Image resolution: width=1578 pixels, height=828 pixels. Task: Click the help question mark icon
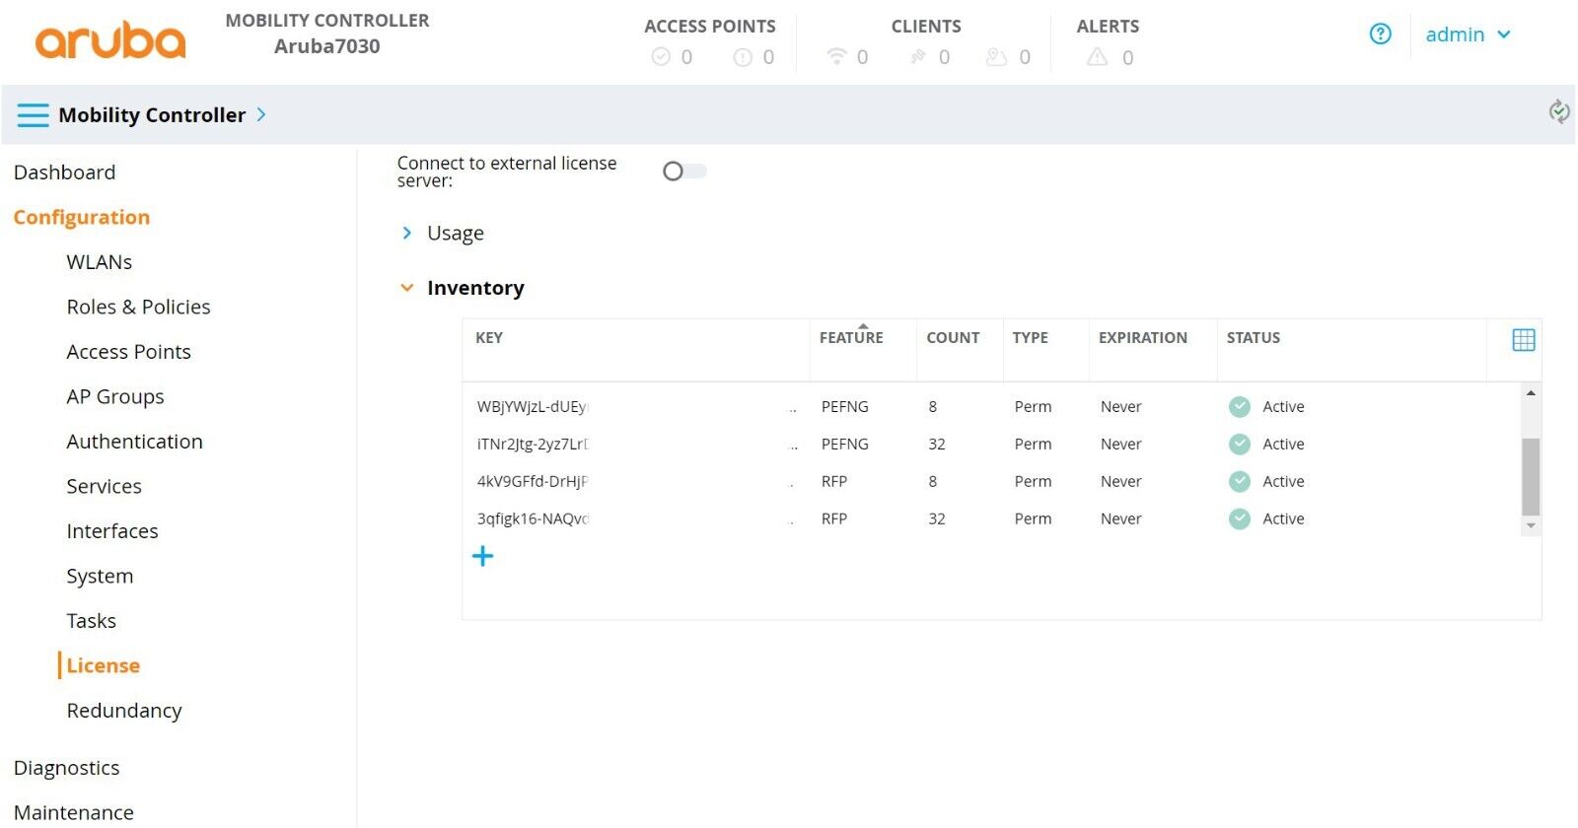click(1380, 34)
